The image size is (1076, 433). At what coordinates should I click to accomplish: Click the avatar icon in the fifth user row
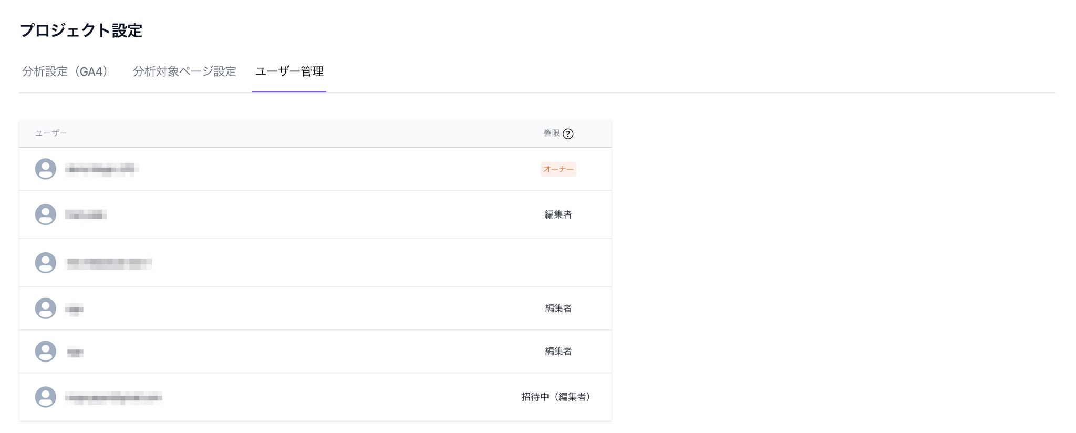point(46,352)
